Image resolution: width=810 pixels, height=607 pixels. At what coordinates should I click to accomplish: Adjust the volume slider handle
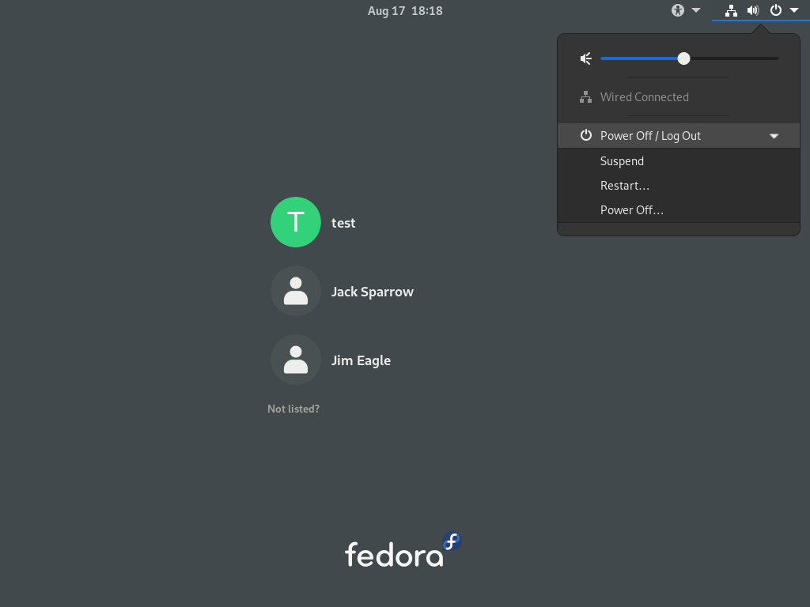[683, 58]
